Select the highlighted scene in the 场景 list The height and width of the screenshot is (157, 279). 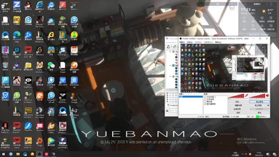tap(191, 97)
